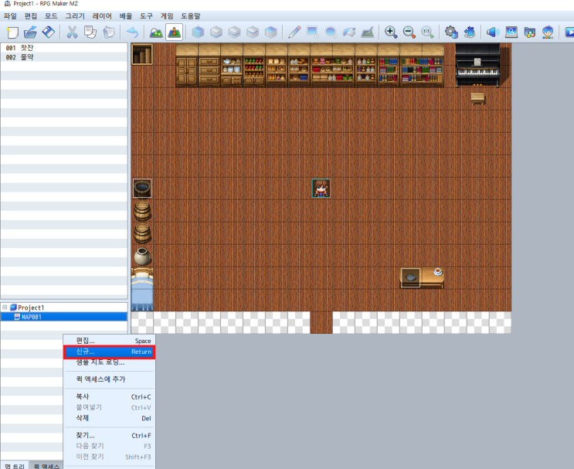Select the Layer 1 icon
This screenshot has height=469, width=574.
click(x=216, y=32)
